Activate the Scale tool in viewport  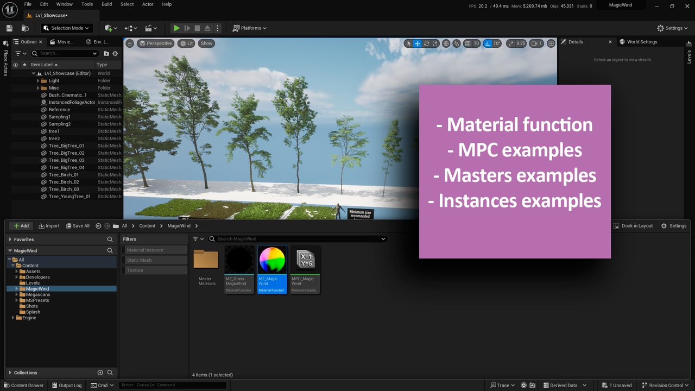pyautogui.click(x=435, y=43)
